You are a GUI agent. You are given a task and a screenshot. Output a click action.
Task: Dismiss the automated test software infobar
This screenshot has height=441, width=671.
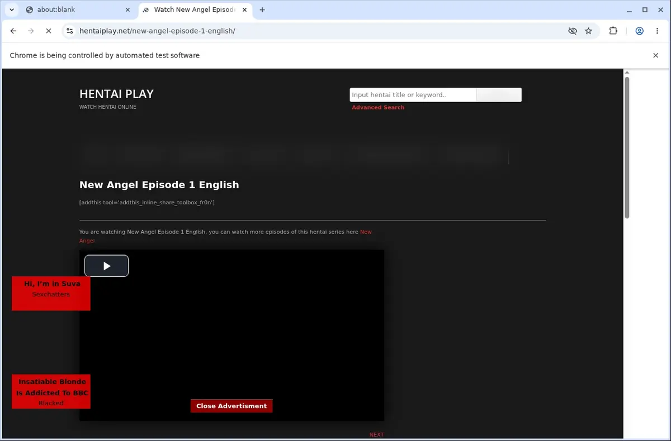(x=656, y=55)
